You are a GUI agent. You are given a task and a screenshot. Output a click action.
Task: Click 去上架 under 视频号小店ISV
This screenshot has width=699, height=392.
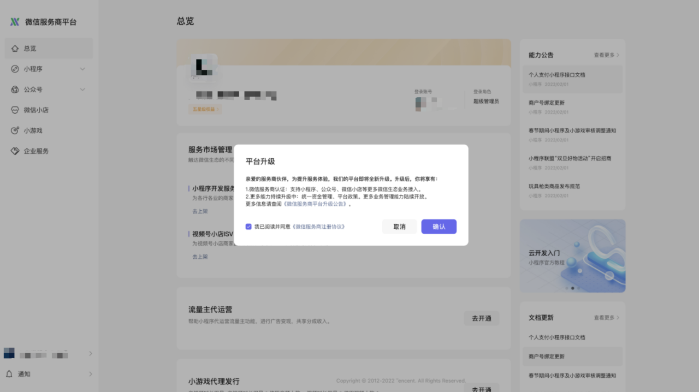(x=200, y=257)
